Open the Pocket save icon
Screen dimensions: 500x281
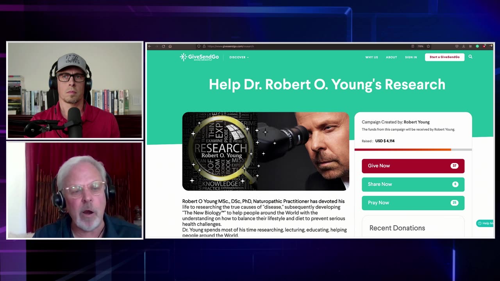(457, 46)
